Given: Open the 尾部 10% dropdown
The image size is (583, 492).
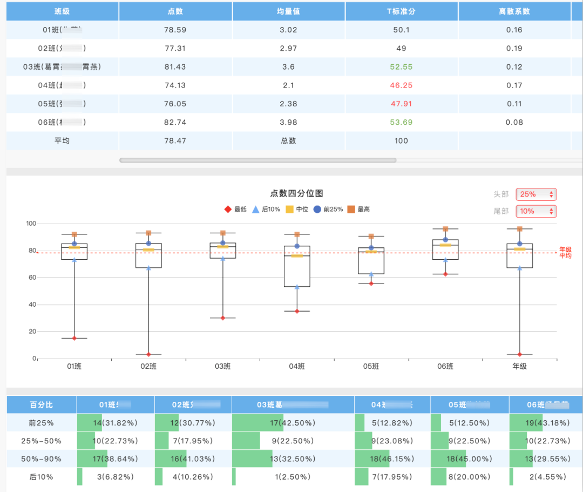Looking at the screenshot, I should 536,211.
